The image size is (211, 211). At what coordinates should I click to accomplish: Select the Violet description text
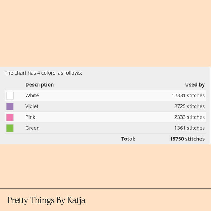[32, 106]
